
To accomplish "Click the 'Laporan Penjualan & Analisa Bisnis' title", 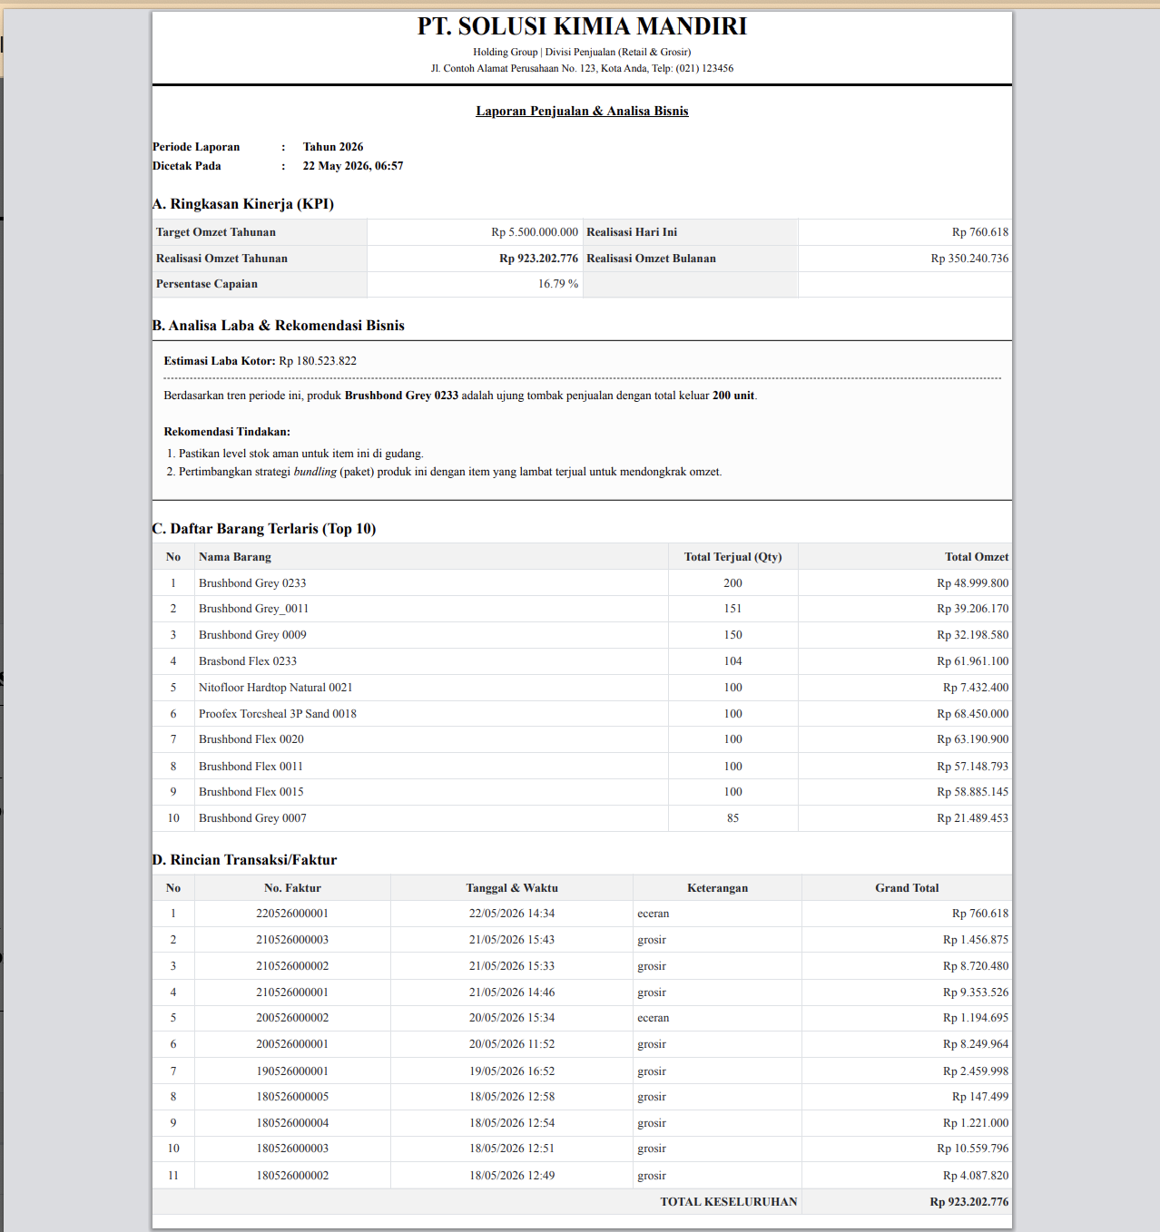I will coord(582,111).
